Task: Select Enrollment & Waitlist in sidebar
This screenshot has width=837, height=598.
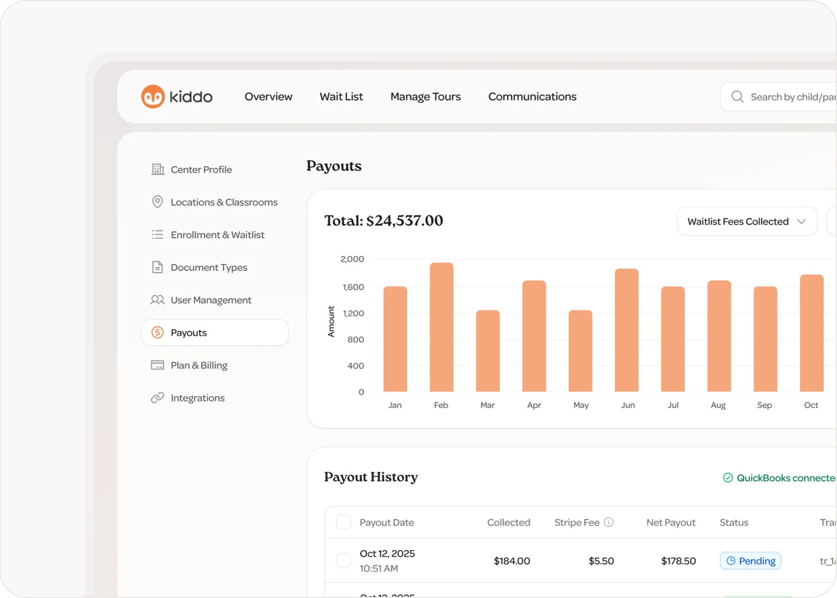Action: pos(215,235)
